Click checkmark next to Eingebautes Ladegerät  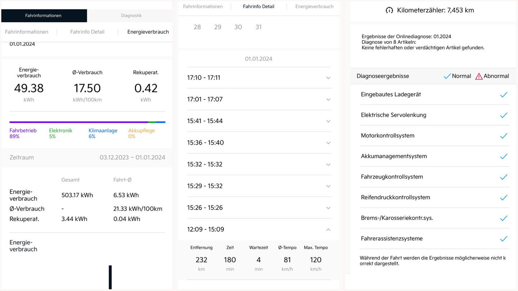(504, 94)
